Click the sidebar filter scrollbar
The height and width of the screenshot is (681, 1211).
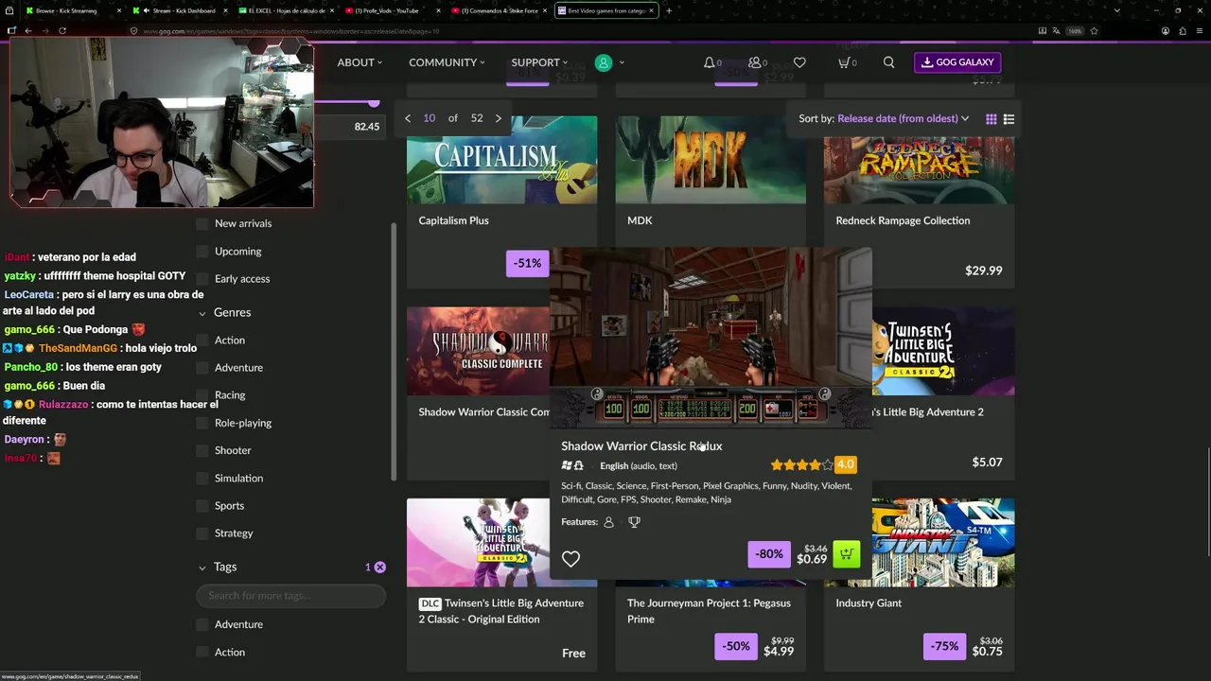pos(394,352)
